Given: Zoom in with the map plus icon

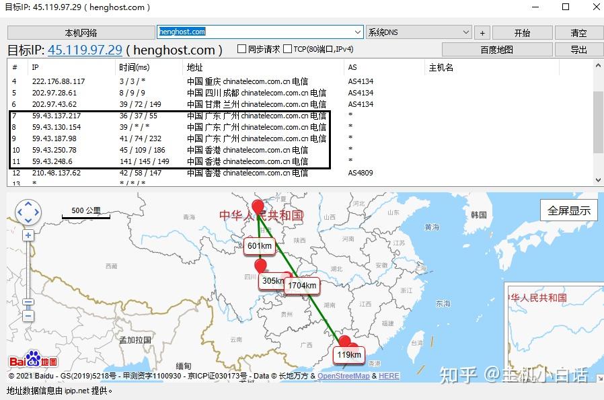Looking at the screenshot, I should pos(28,236).
